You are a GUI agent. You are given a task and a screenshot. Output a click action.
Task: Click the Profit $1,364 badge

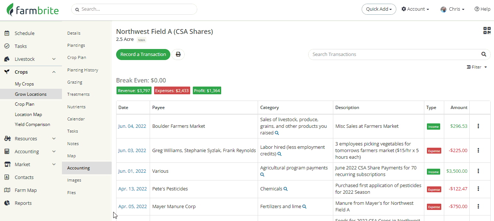click(207, 91)
